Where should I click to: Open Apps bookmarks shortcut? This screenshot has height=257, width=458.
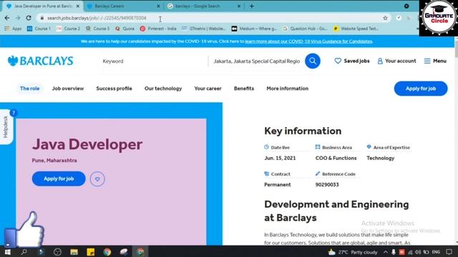[x=13, y=29]
